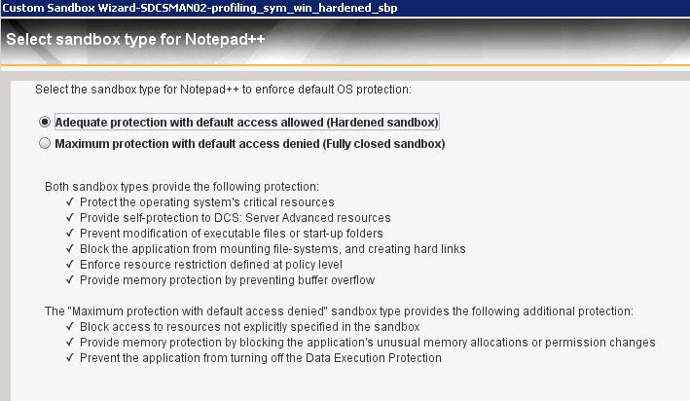Click the checkmark beside 'Data Execution Protection' line
Viewport: 690px width, 401px height.
pyautogui.click(x=70, y=358)
